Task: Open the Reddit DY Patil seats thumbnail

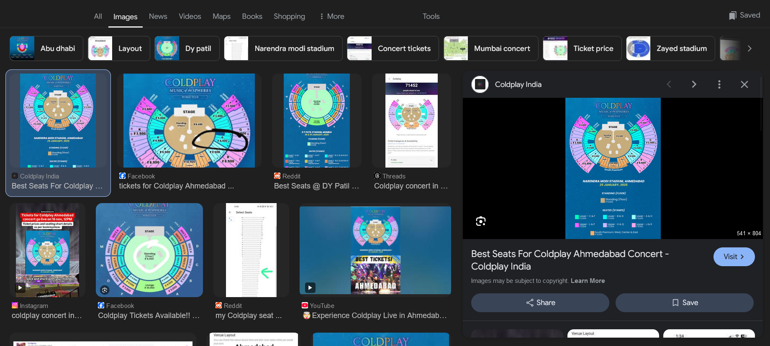Action: click(x=316, y=121)
